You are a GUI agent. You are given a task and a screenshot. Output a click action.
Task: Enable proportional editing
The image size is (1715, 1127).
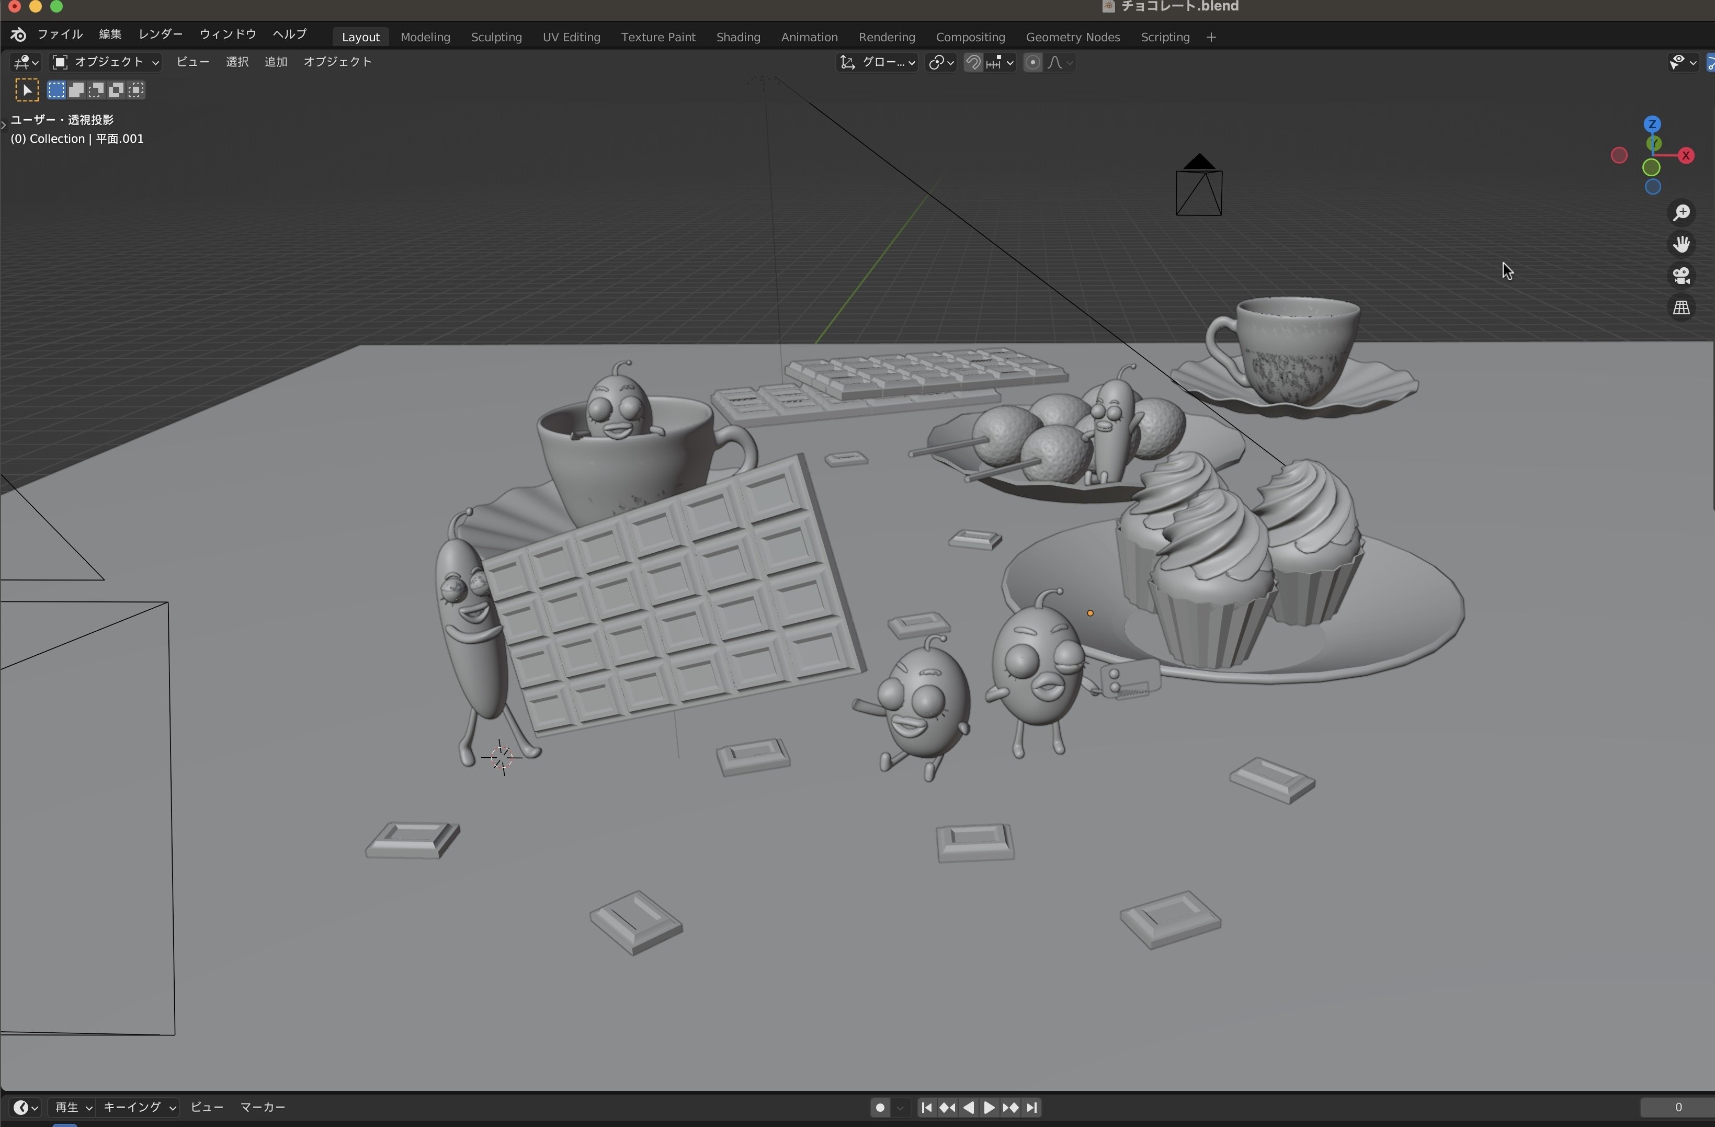point(1033,63)
